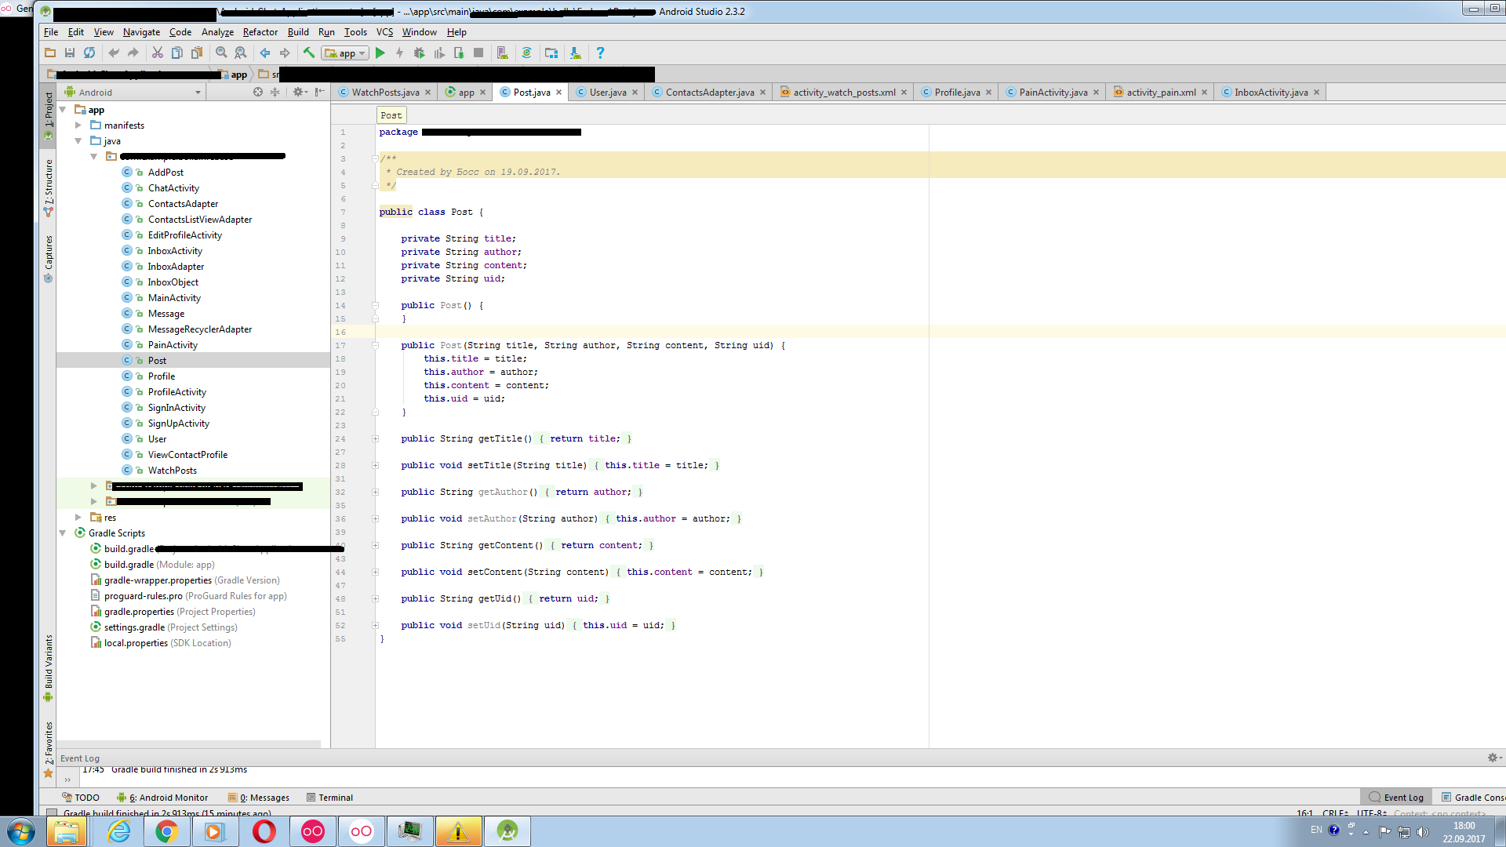
Task: Toggle the Captures tool window
Action: coord(49,257)
